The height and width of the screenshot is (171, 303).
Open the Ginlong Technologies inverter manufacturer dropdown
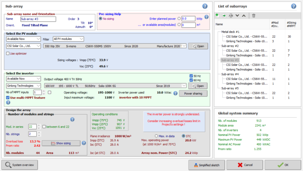(x=23, y=86)
